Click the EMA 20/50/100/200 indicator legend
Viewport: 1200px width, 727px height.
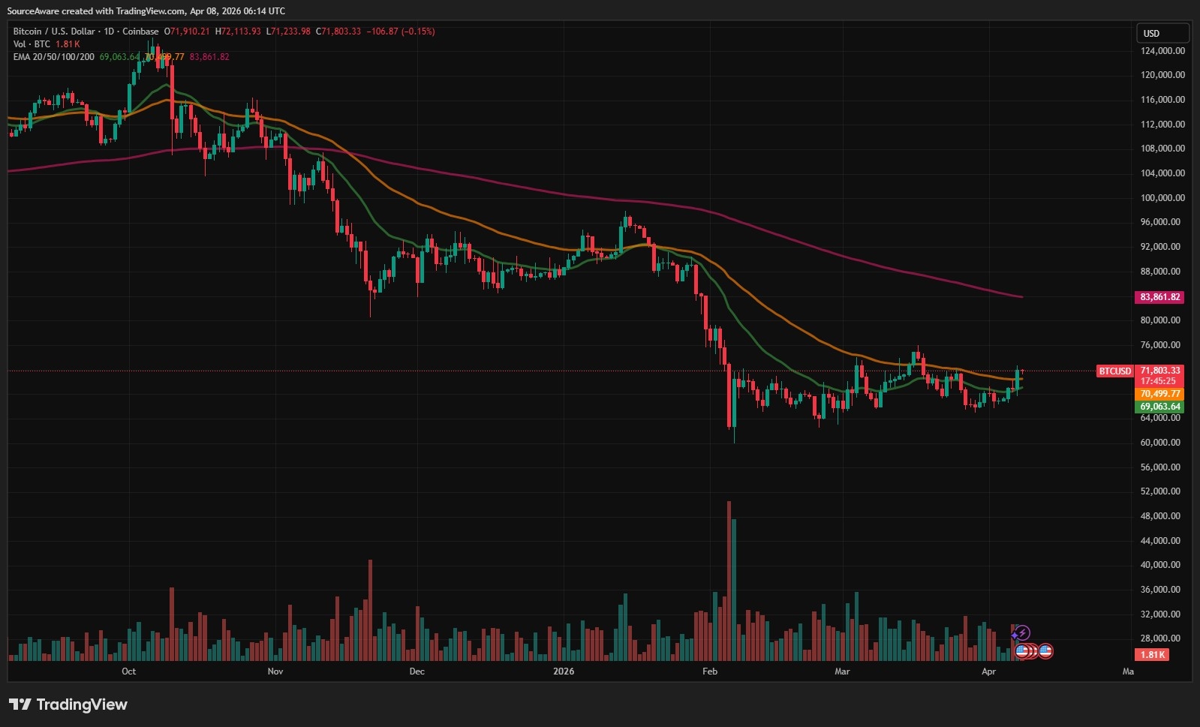54,57
